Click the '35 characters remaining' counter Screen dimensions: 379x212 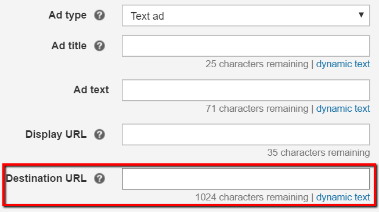point(319,153)
